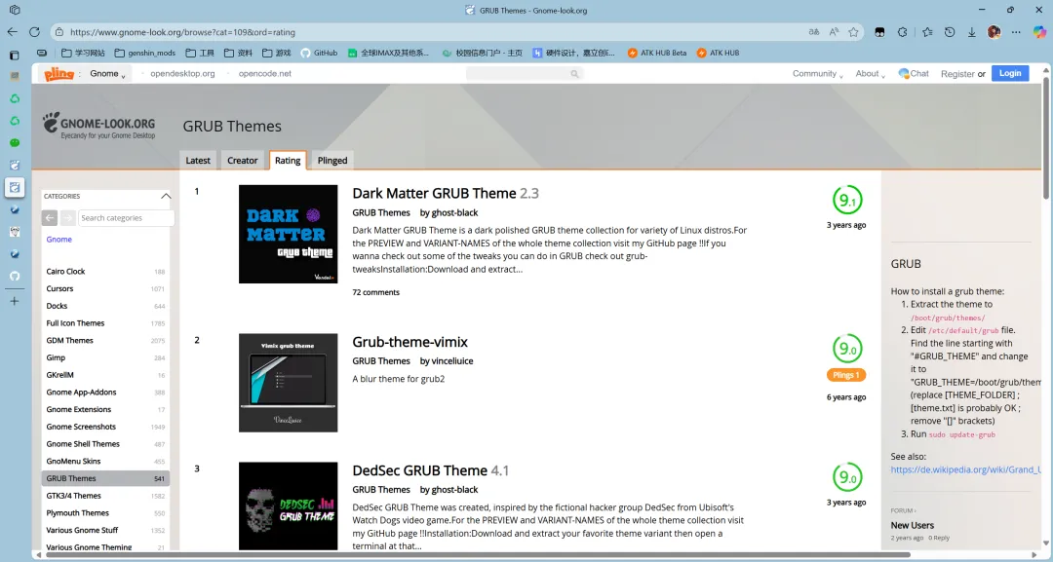Open the Grub-theme-vimix title link

point(410,342)
